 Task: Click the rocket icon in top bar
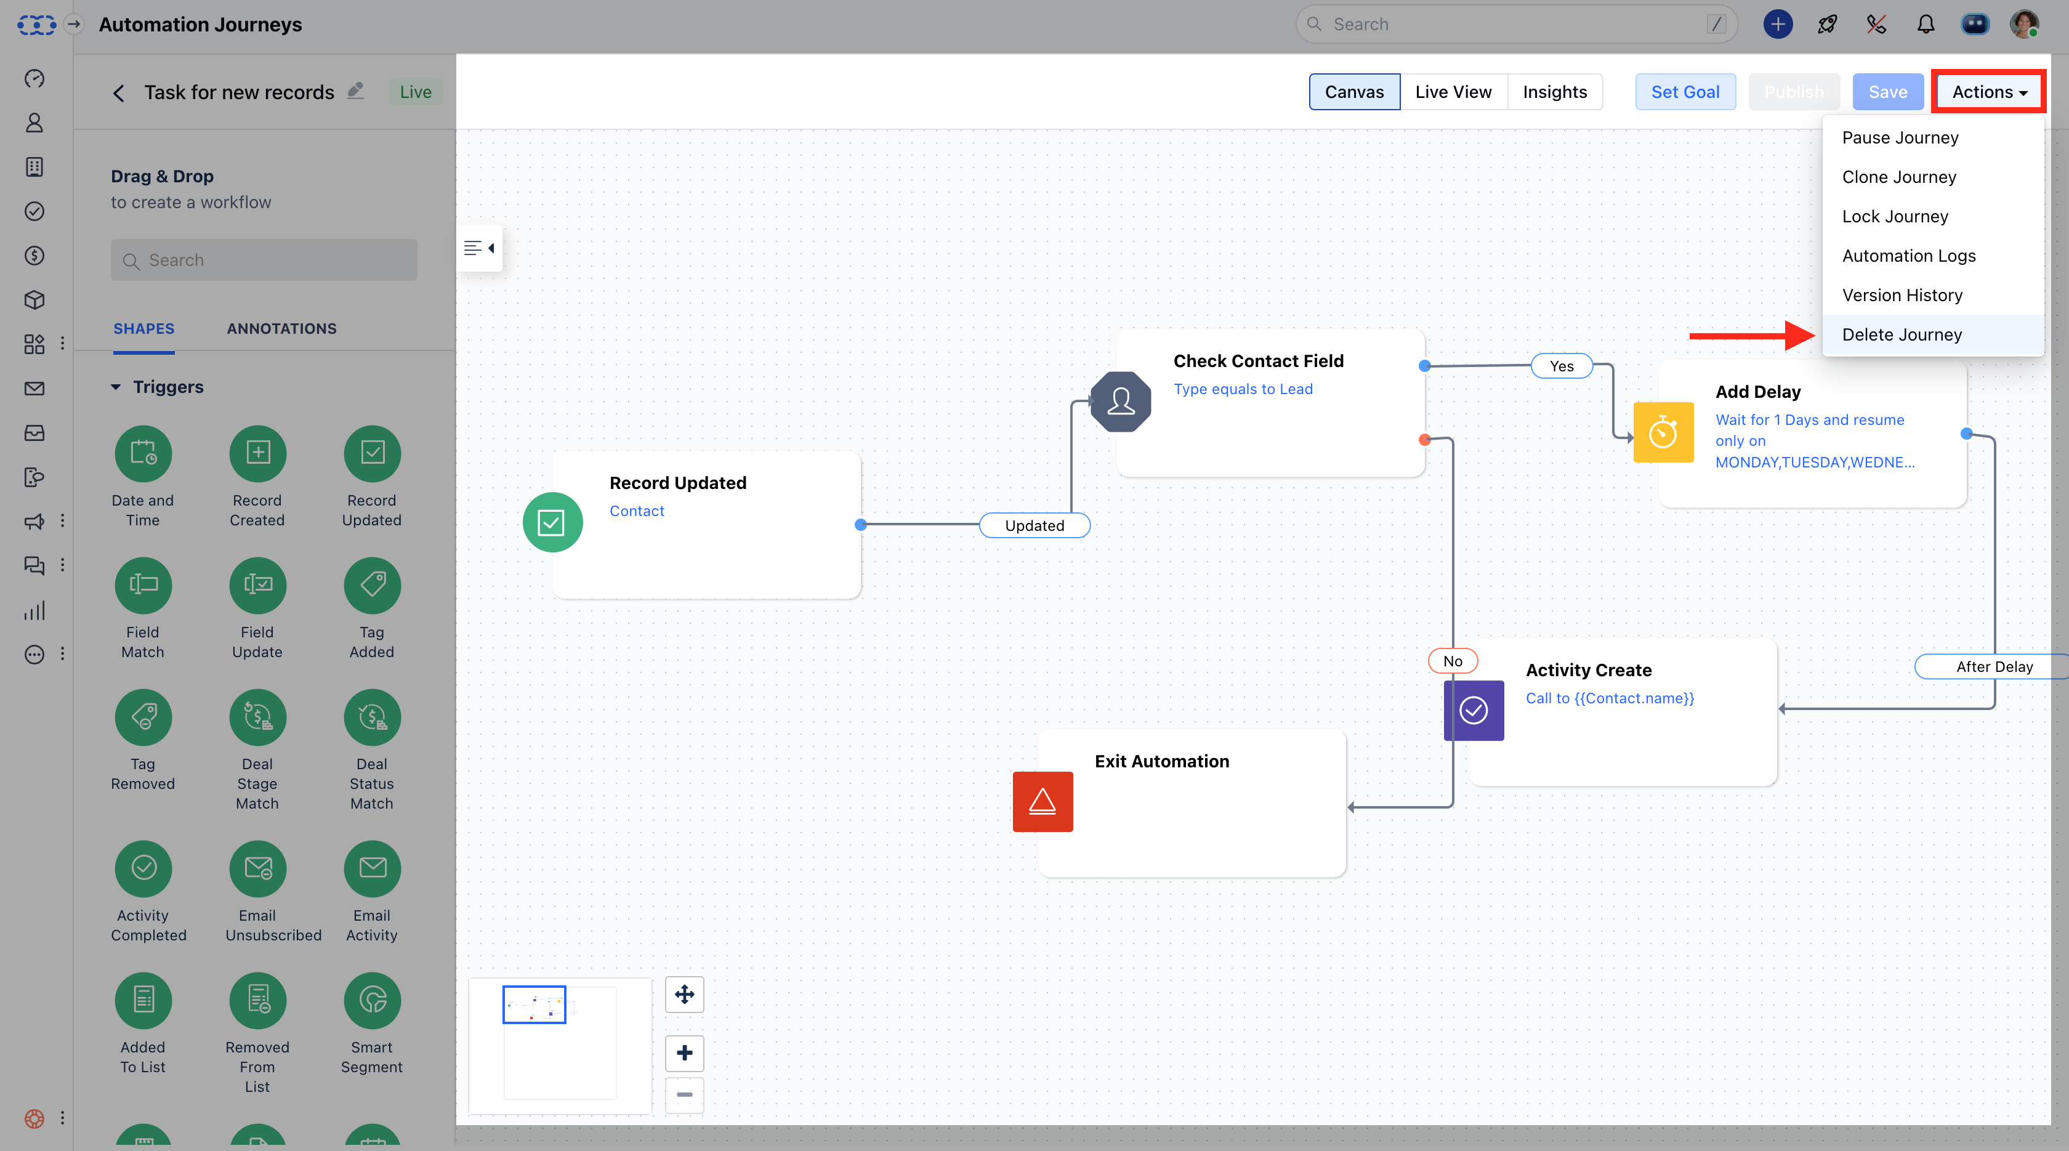[1827, 25]
